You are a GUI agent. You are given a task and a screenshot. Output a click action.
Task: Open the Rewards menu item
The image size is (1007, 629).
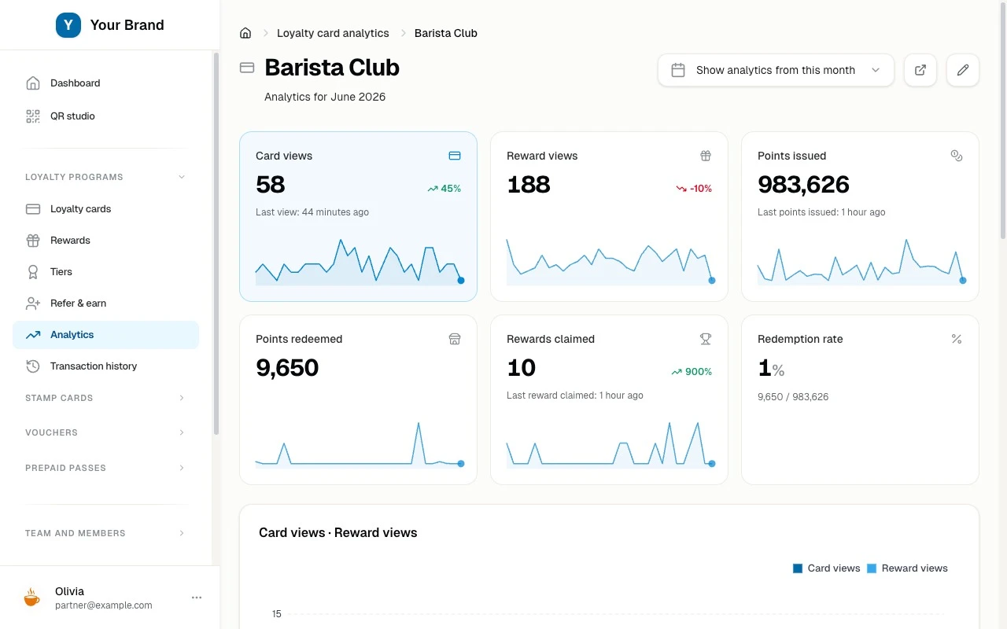[x=106, y=241]
